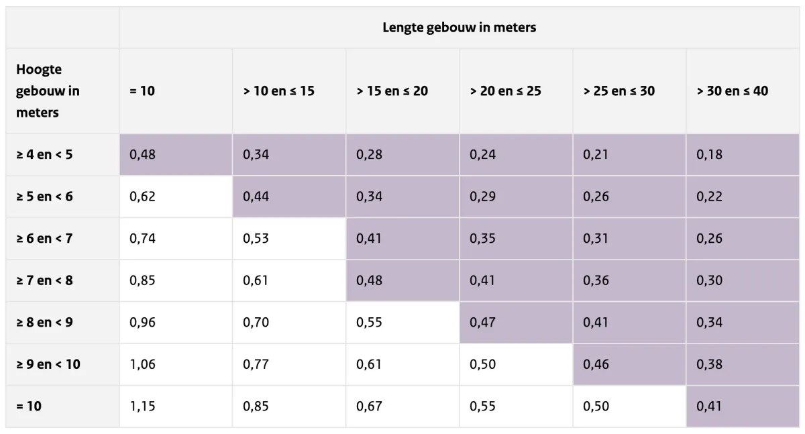Select the purple cell with value 0,38
The image size is (805, 434).
pos(709,364)
